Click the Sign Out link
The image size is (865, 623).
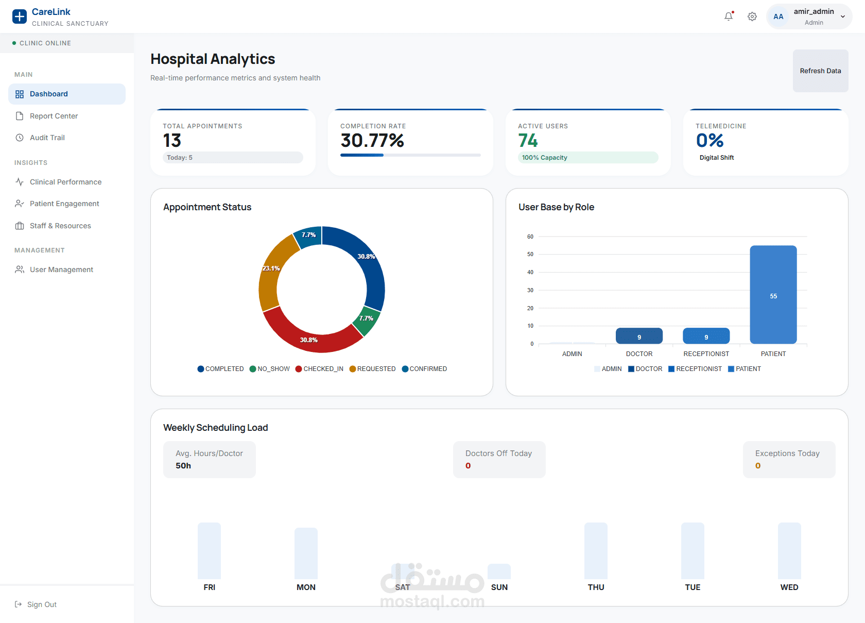click(42, 604)
